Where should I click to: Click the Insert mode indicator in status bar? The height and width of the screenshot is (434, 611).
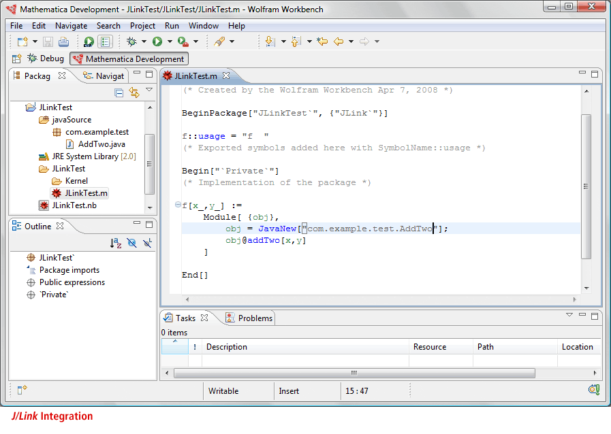click(x=288, y=391)
